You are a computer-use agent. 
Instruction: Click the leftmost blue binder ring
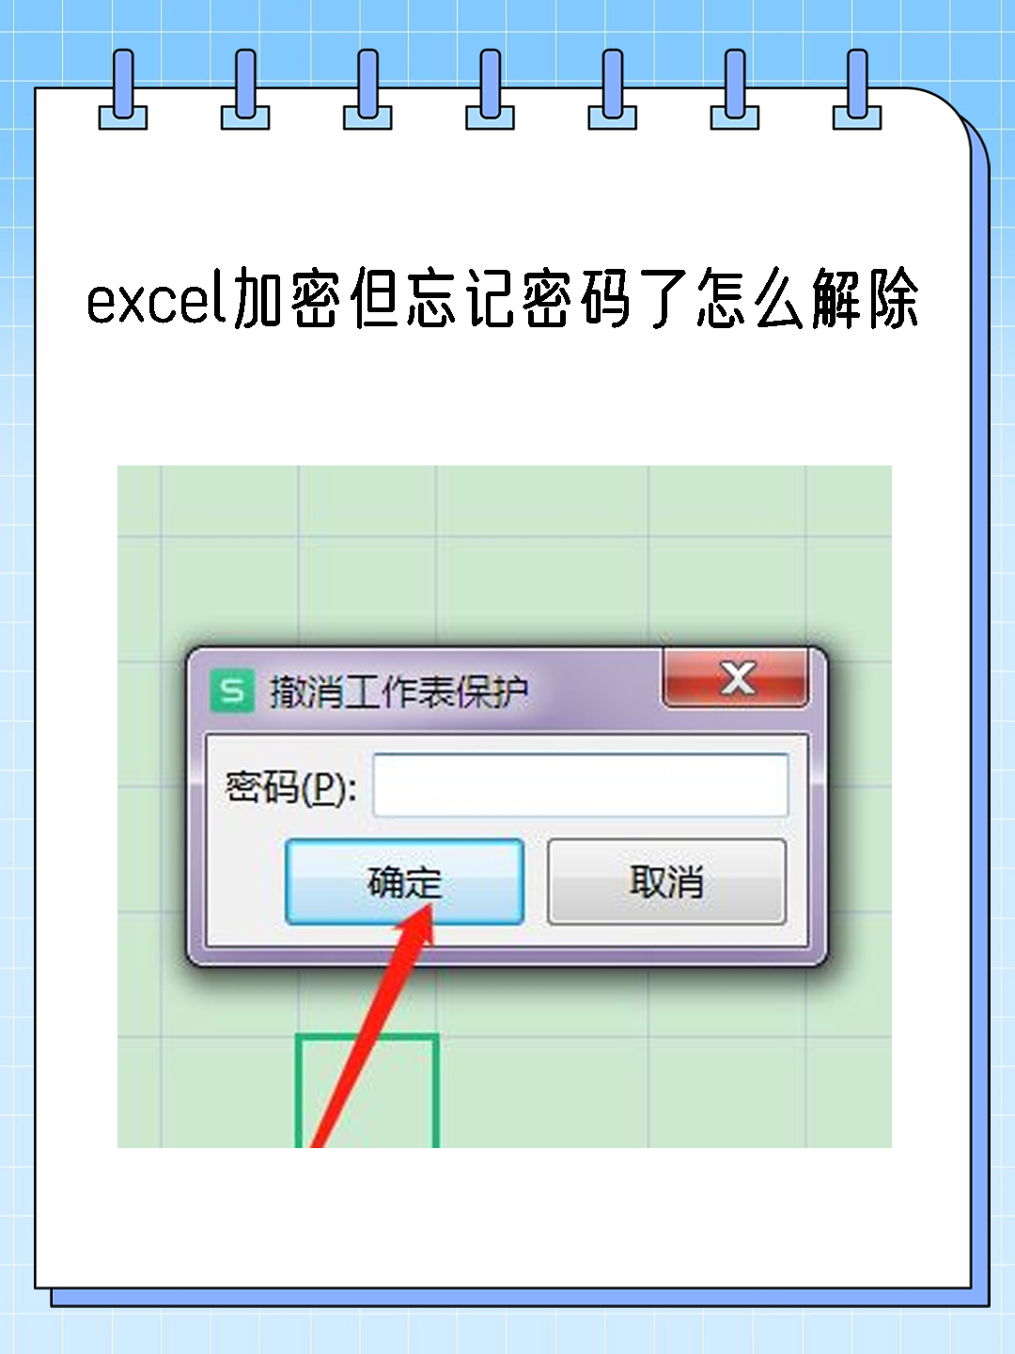(123, 89)
